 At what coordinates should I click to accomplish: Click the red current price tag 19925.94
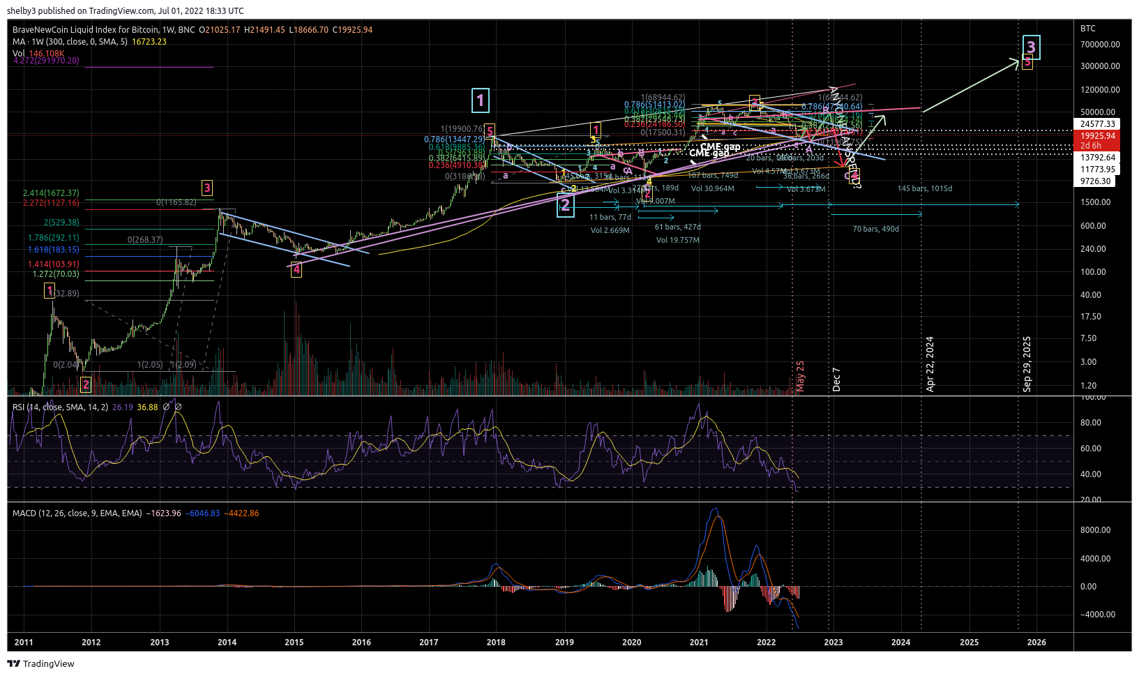(x=1097, y=136)
